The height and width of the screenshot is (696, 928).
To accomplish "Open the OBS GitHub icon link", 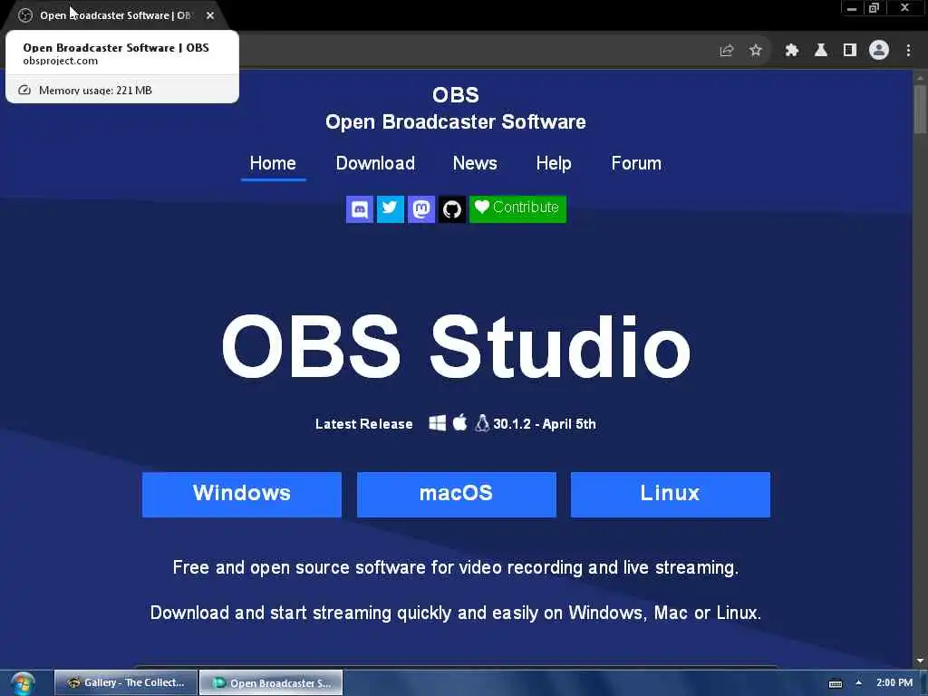I will point(451,209).
